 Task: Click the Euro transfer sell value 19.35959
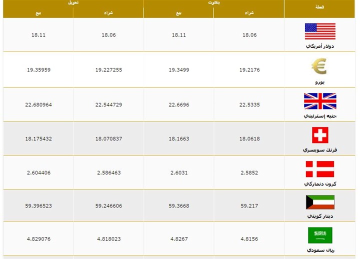(38, 70)
